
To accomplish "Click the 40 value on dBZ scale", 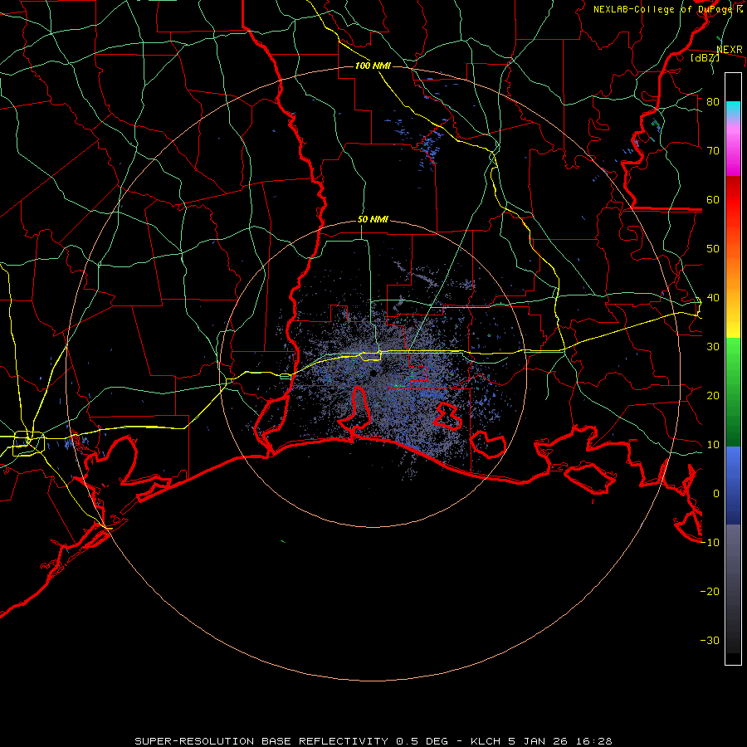I will (x=713, y=298).
